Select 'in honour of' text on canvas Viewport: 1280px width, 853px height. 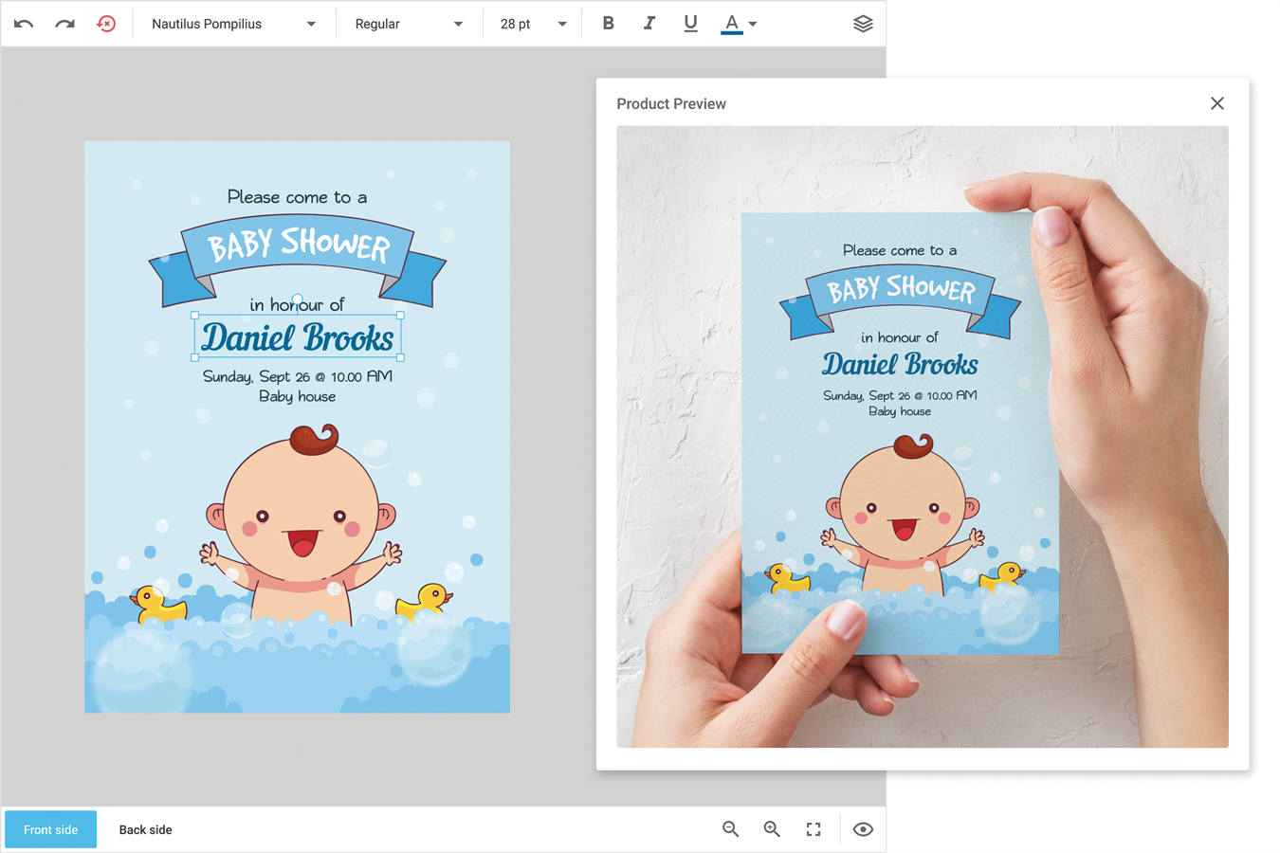click(x=297, y=304)
